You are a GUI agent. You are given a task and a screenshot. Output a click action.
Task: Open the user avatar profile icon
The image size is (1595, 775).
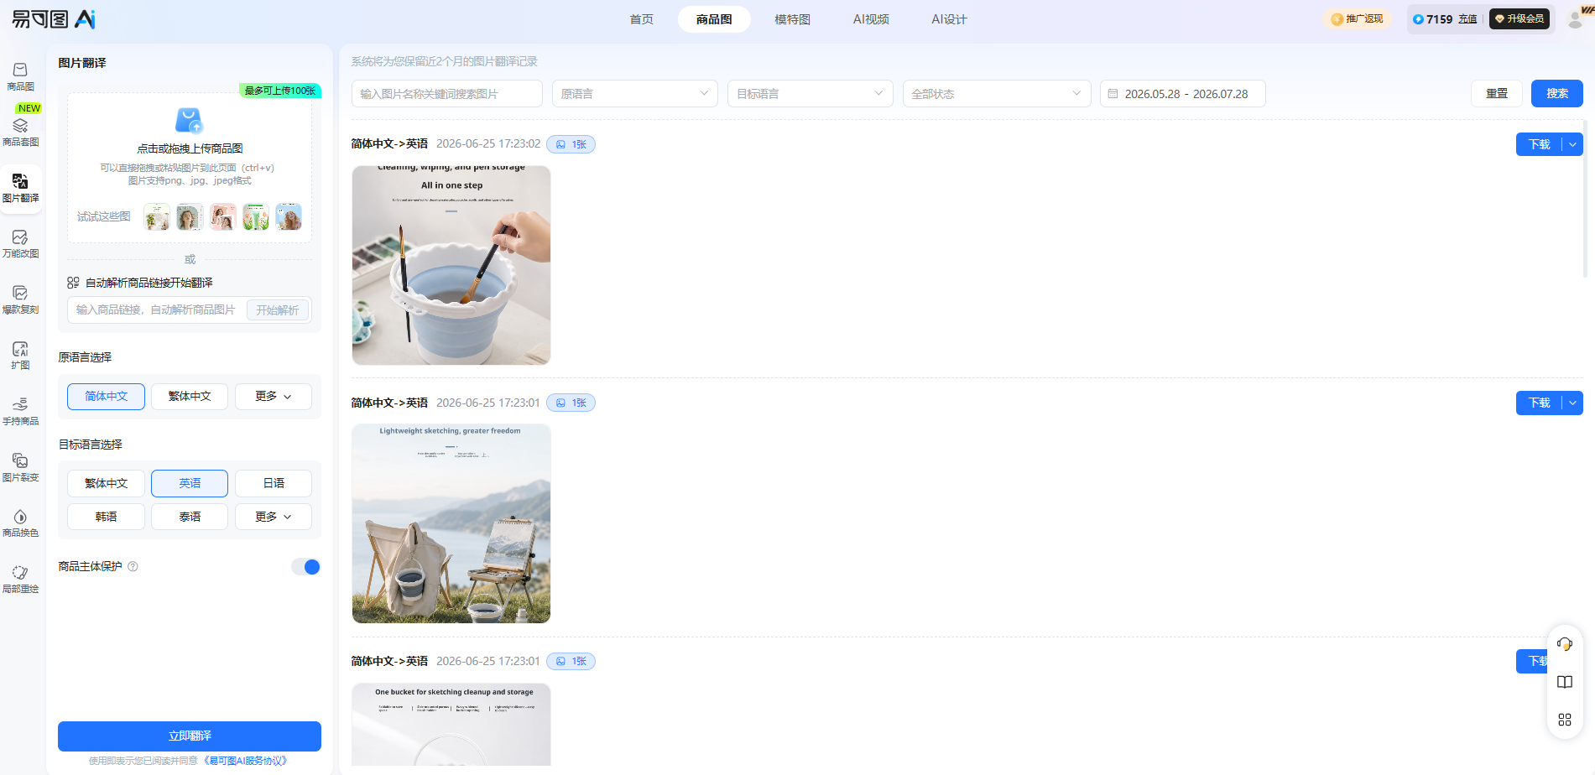point(1576,18)
